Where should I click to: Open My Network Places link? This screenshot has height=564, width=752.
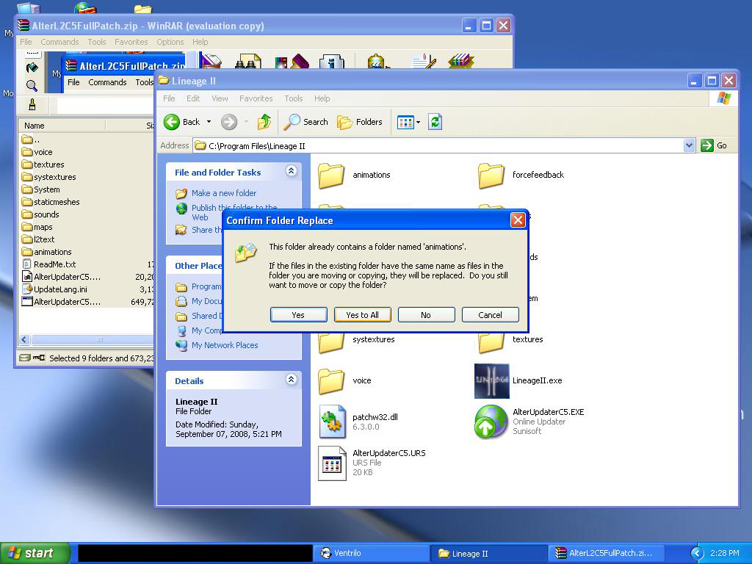(x=225, y=345)
